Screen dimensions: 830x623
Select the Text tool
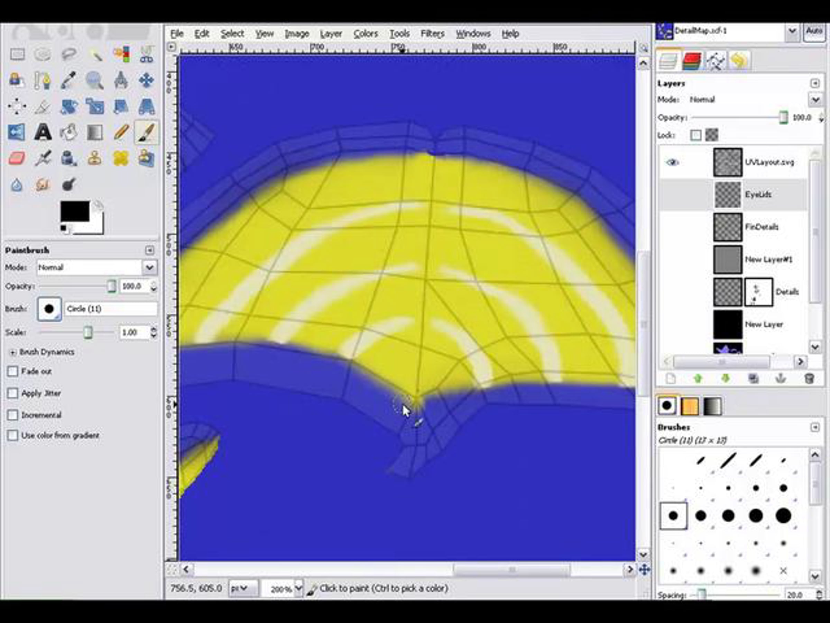point(43,133)
